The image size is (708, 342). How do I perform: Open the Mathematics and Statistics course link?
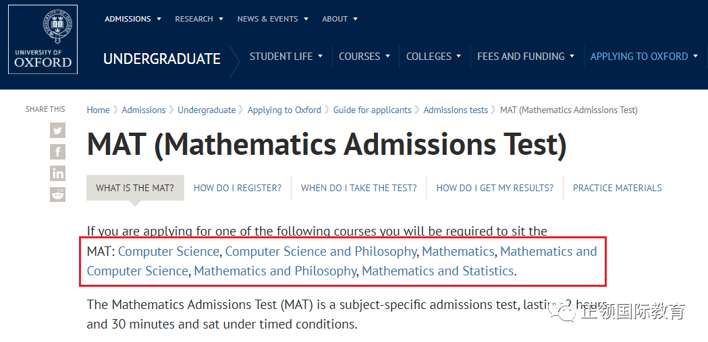click(438, 271)
